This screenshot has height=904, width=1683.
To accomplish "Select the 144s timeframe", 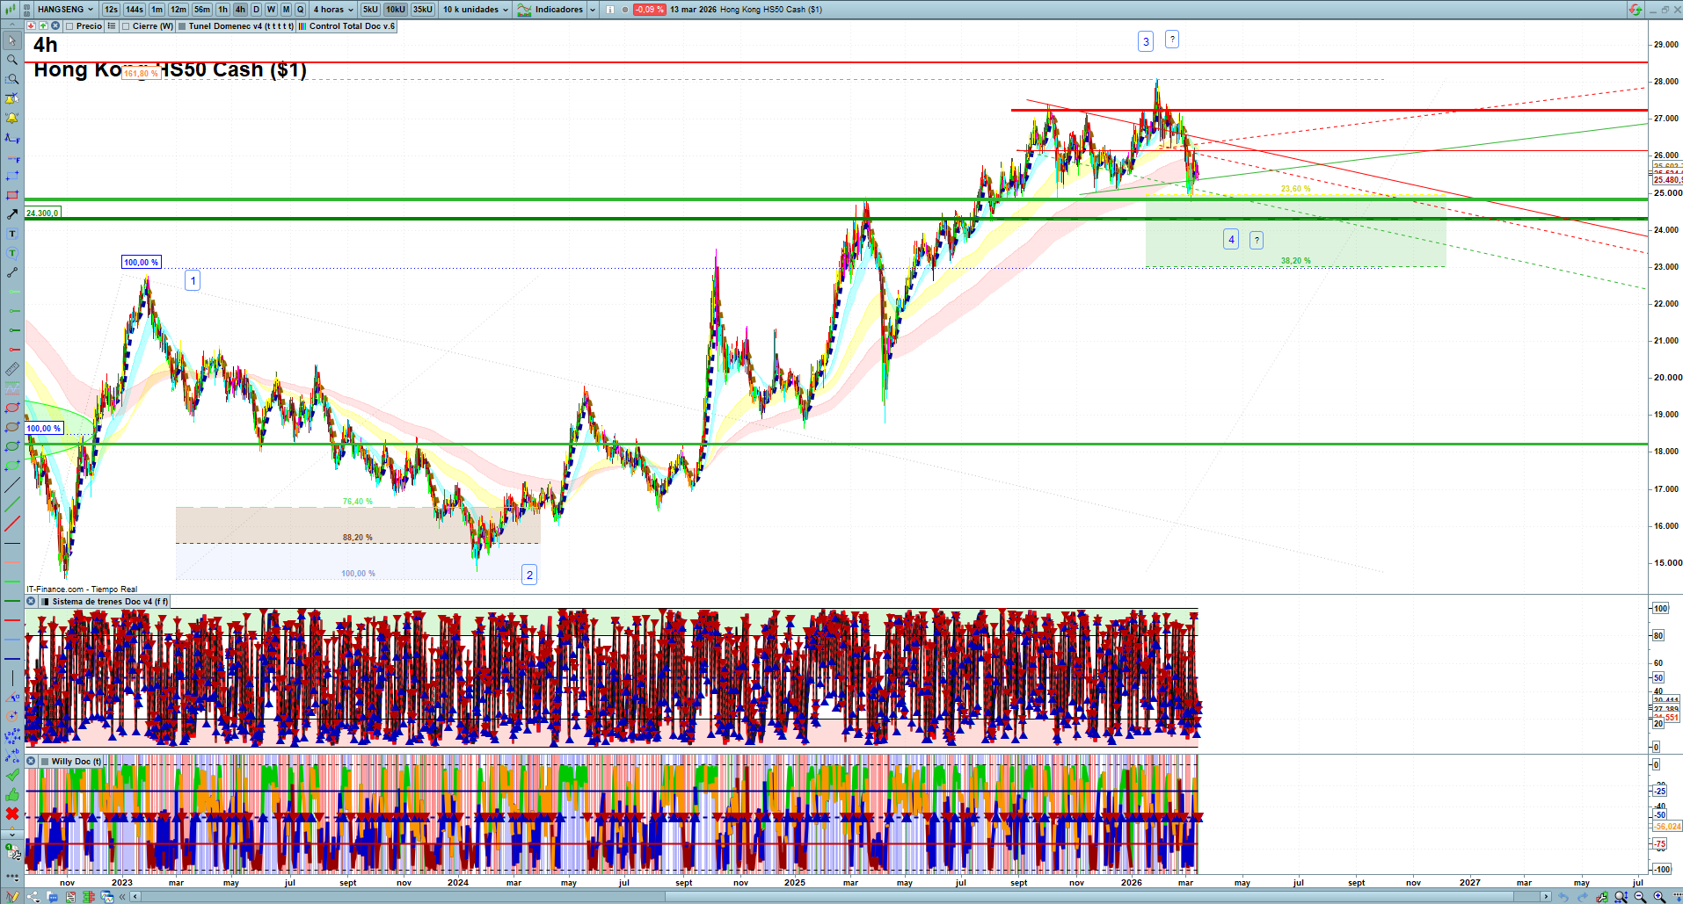I will click(x=135, y=10).
